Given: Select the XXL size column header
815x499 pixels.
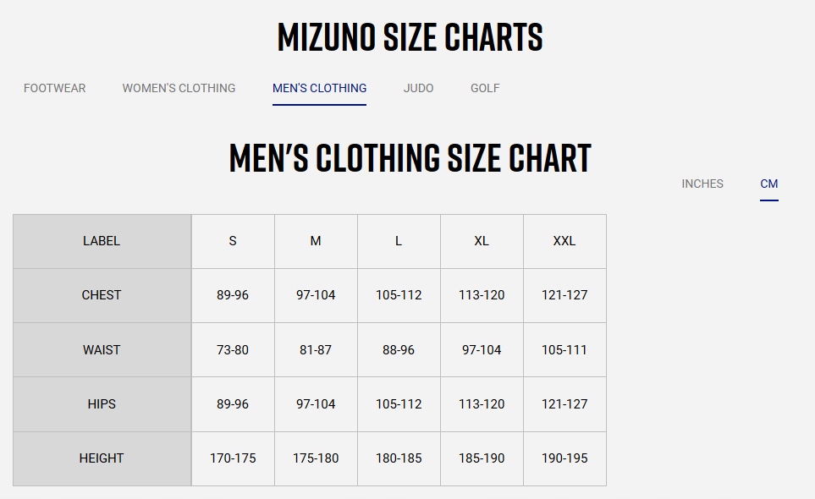Looking at the screenshot, I should click(564, 241).
